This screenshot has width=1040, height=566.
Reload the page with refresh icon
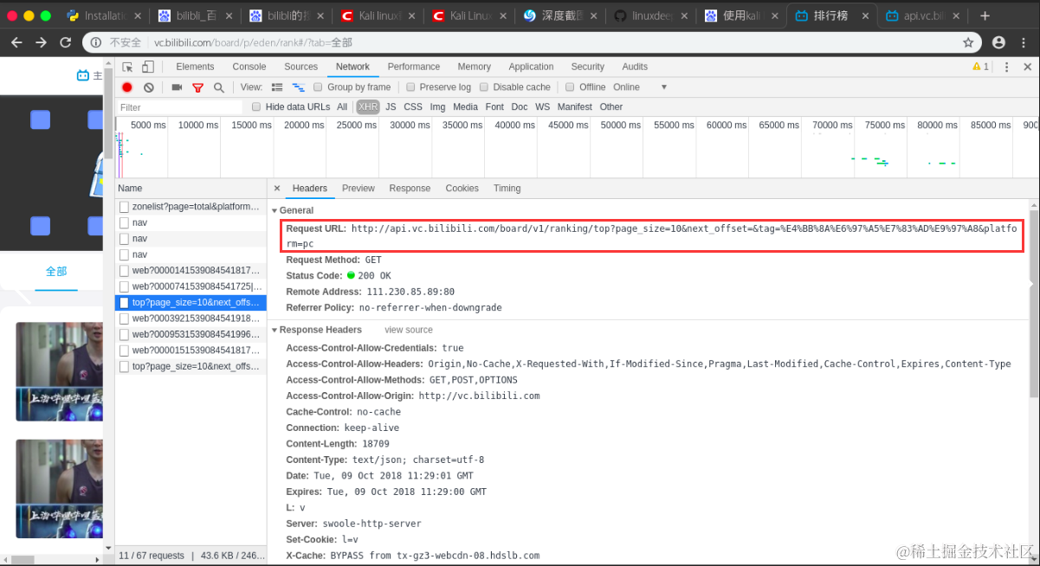tap(65, 42)
